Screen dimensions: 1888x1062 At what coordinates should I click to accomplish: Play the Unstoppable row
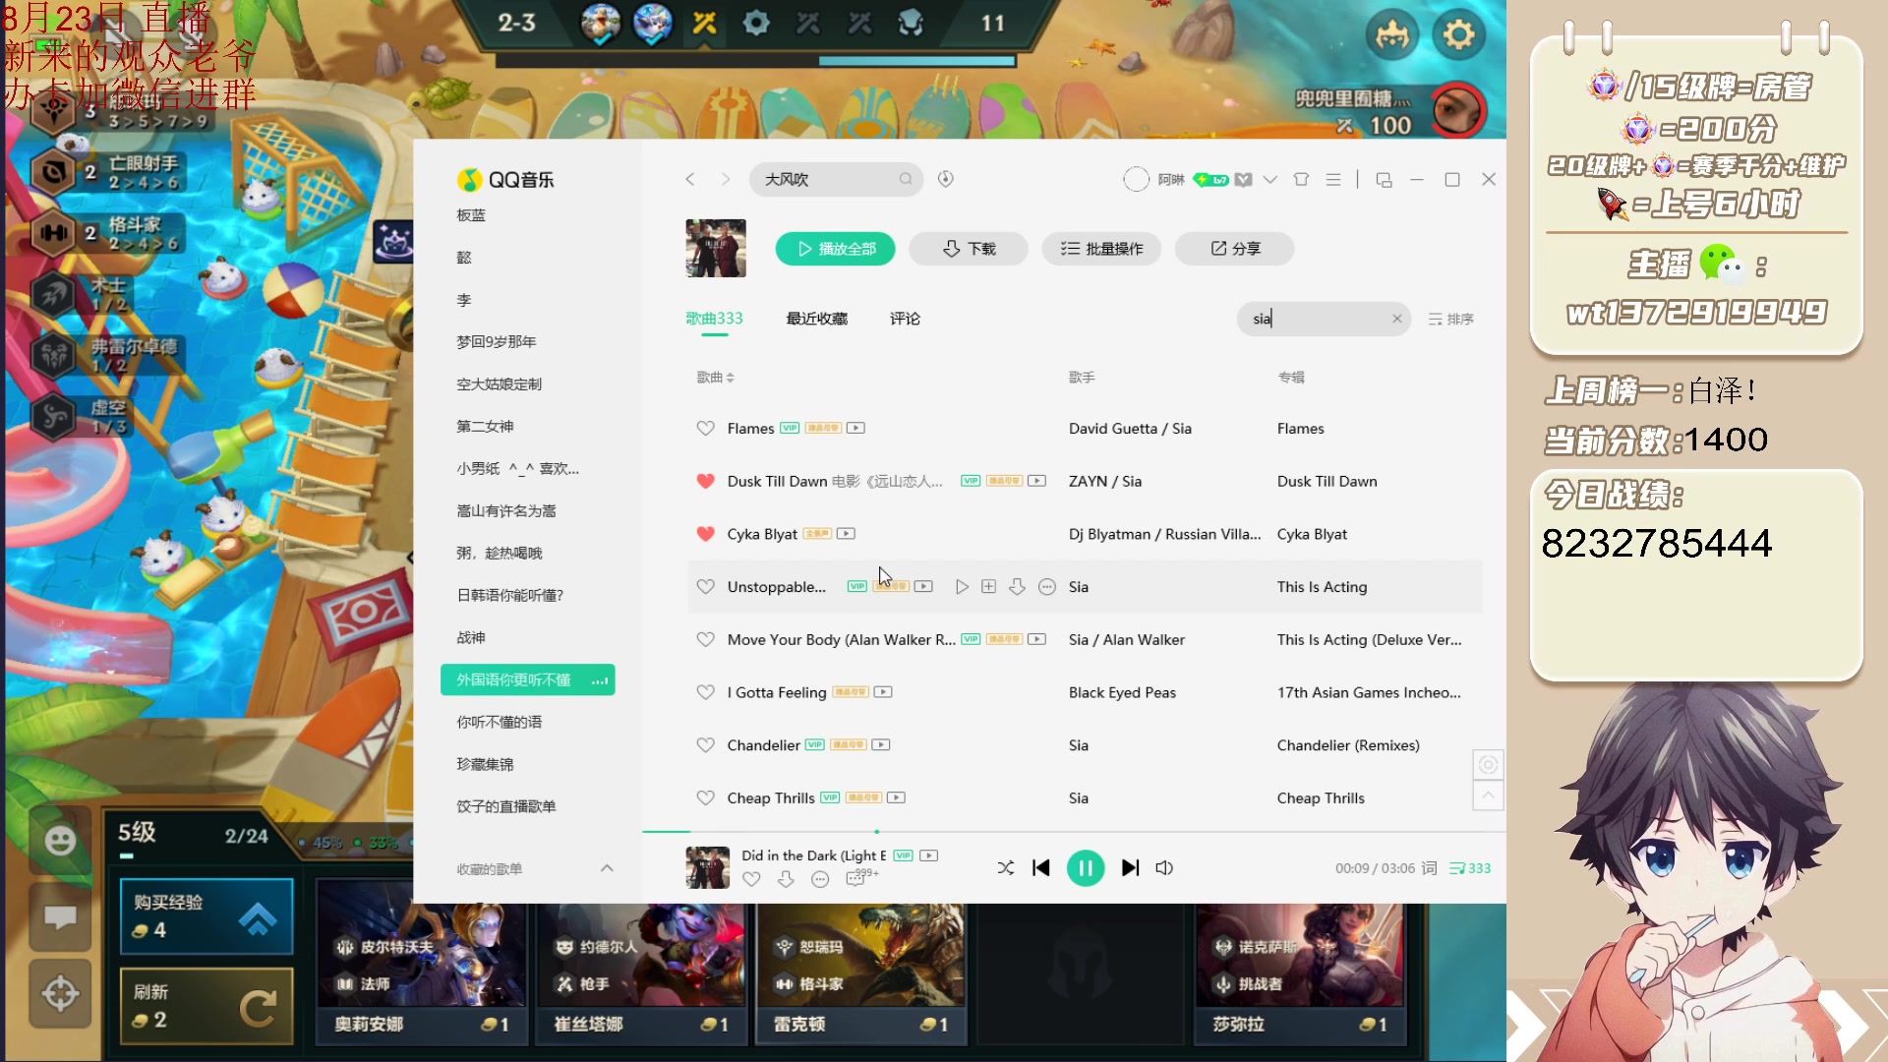coord(962,587)
